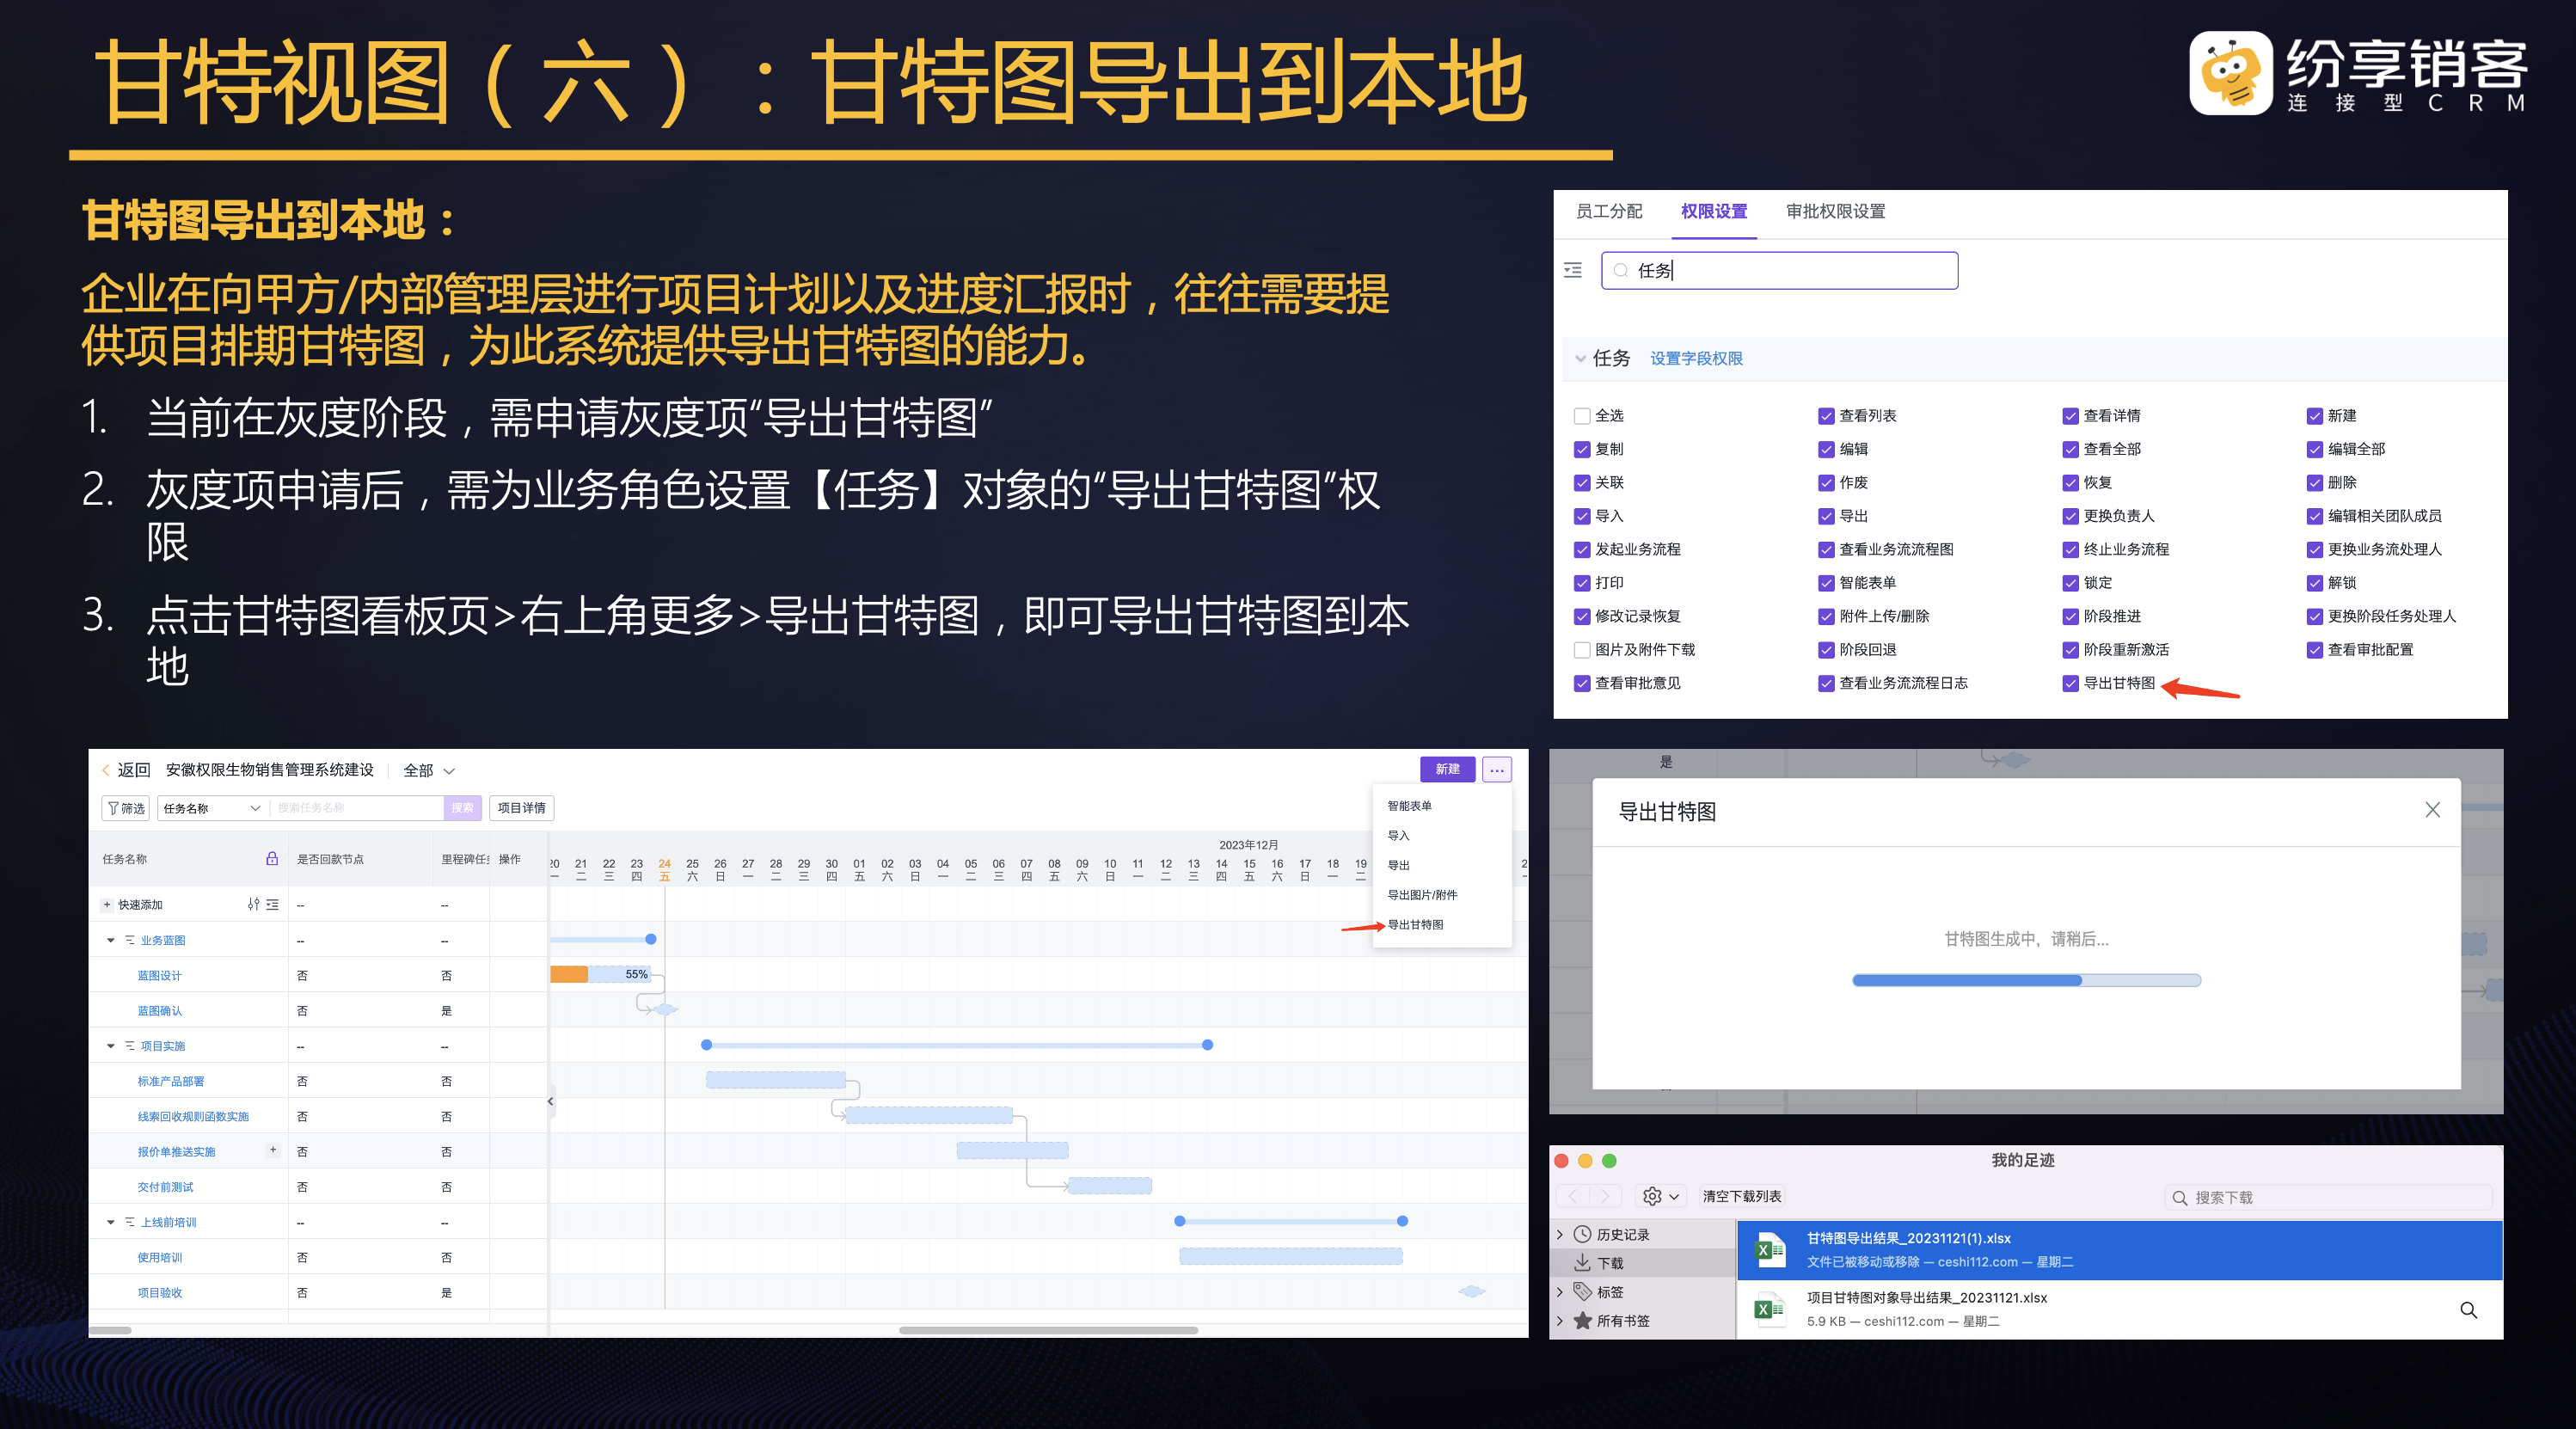Viewport: 2576px width, 1429px height.
Task: Click the clock icon beside 历史记录
Action: (x=1582, y=1234)
